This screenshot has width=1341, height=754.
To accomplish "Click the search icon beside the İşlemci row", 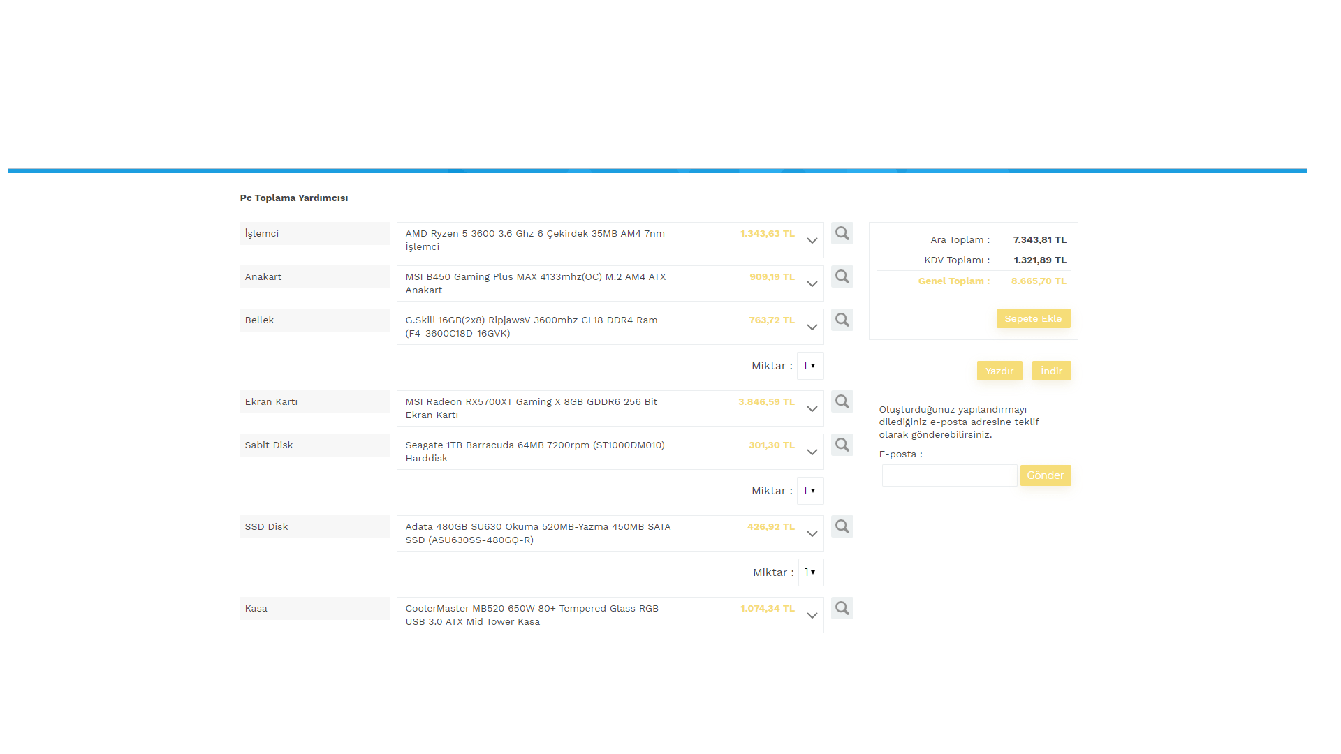I will point(842,233).
